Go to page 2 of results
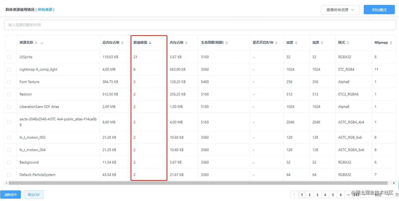The image size is (399, 201). [x=309, y=194]
